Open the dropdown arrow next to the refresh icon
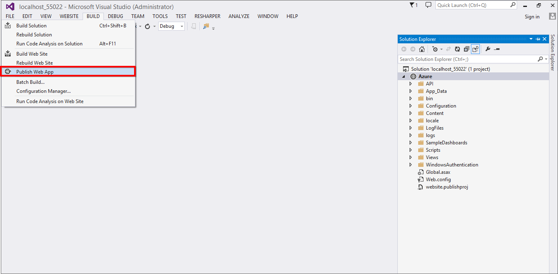Screen dimensions: 558x274 point(155,26)
